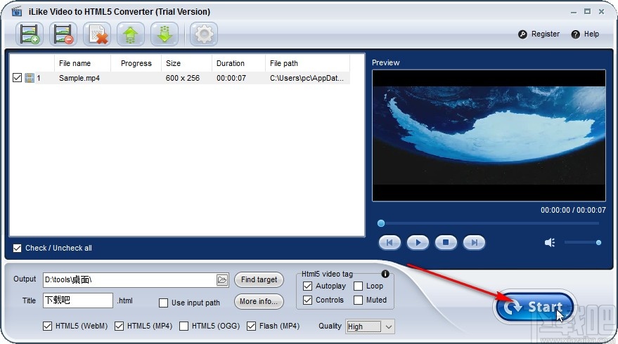Close the converter window
Image resolution: width=618 pixels, height=344 pixels.
click(x=601, y=12)
